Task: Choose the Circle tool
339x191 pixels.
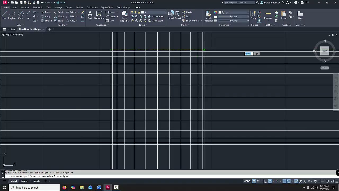Action: 21,15
